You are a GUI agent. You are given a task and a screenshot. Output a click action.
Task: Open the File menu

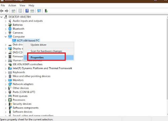[3, 5]
